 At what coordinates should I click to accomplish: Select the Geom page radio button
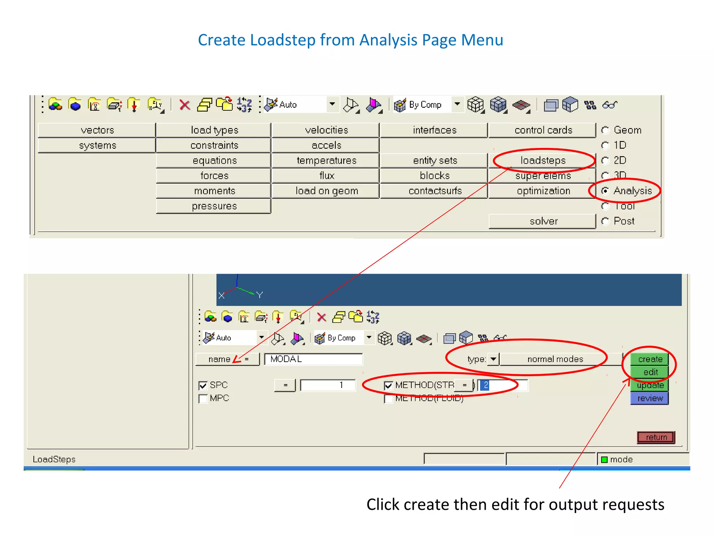(x=605, y=130)
